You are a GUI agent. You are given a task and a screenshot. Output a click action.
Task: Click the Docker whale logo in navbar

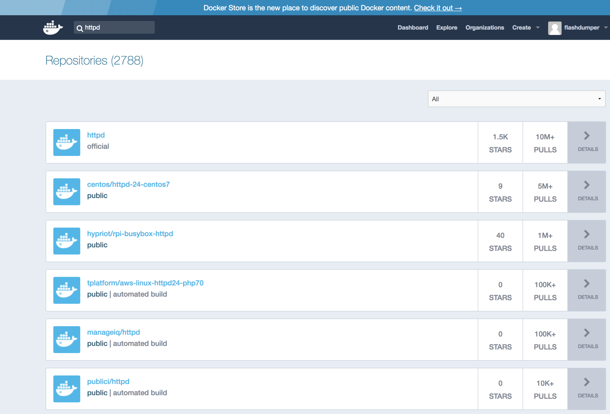click(x=53, y=28)
